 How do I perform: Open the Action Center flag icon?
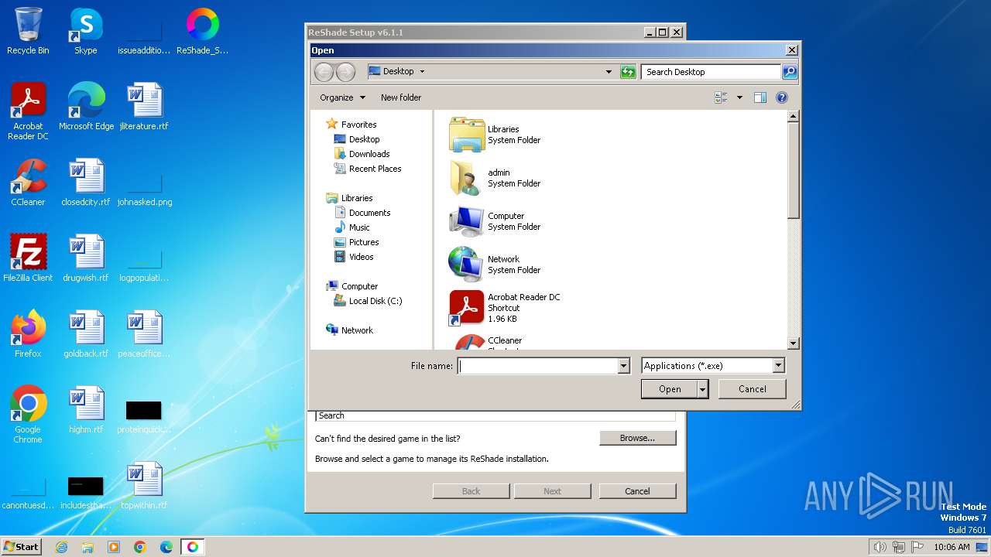[x=917, y=547]
